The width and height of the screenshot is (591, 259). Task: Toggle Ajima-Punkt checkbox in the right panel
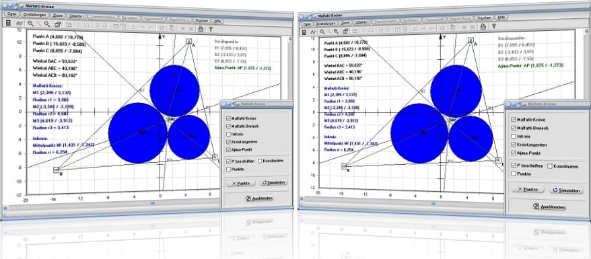514,153
